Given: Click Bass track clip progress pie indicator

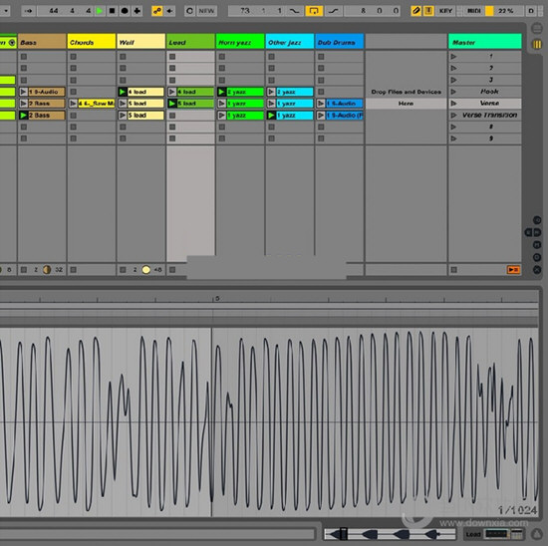Looking at the screenshot, I should point(47,269).
